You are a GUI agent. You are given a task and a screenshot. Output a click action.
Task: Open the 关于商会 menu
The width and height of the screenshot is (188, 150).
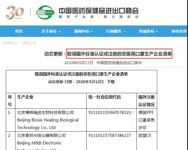[49, 31]
